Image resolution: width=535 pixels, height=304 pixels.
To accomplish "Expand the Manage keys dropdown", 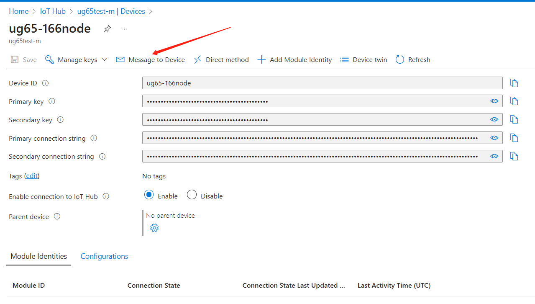I will (x=105, y=59).
